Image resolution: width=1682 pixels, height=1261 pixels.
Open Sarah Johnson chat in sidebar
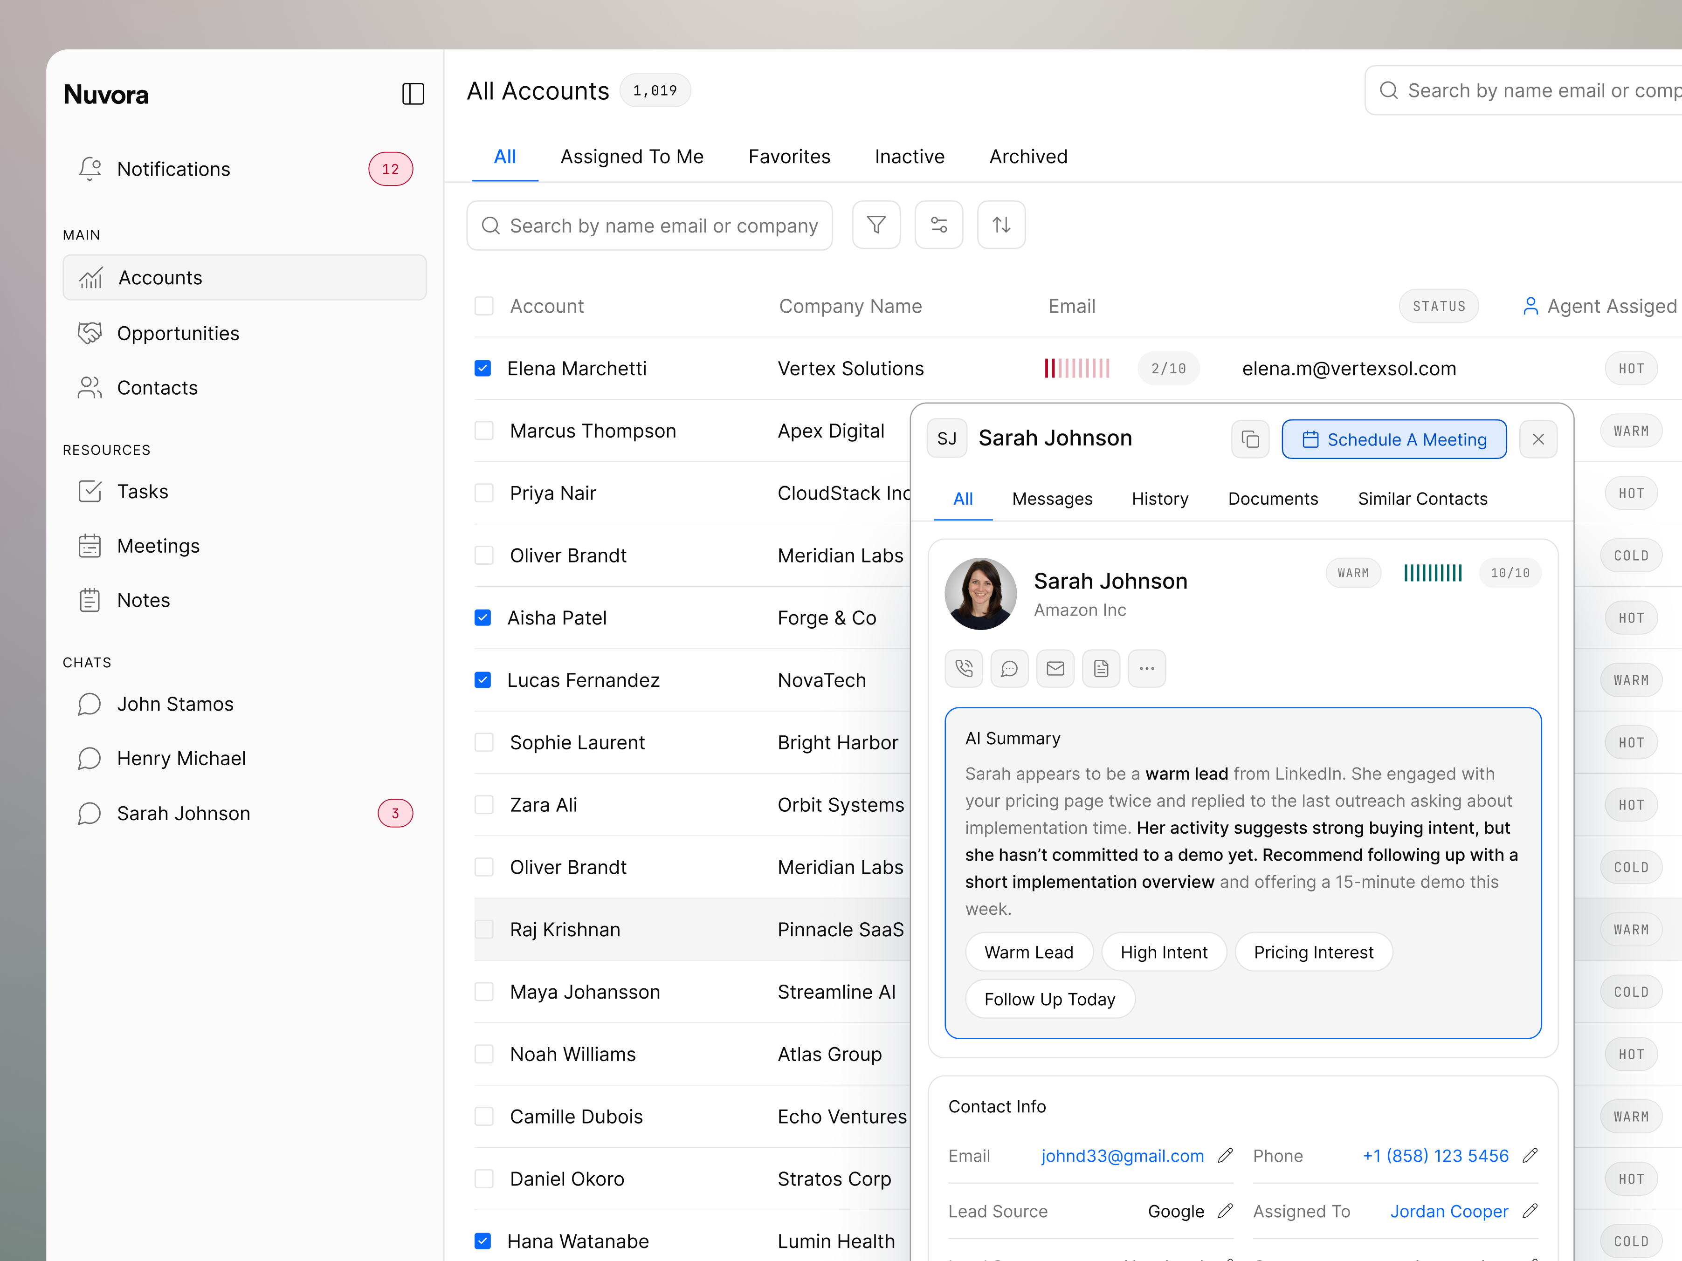pos(245,813)
